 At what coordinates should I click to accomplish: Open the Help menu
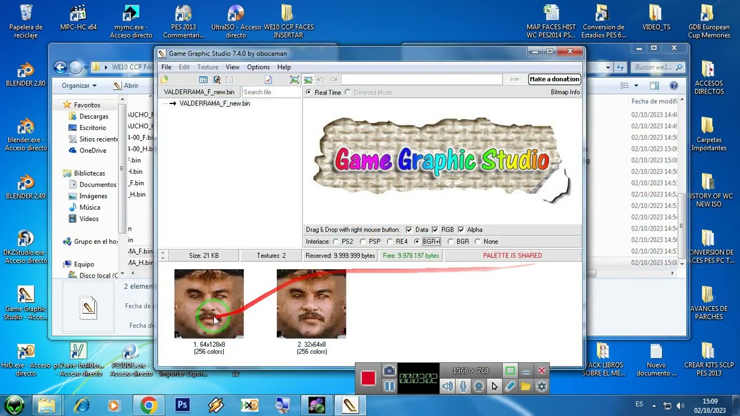[x=284, y=67]
